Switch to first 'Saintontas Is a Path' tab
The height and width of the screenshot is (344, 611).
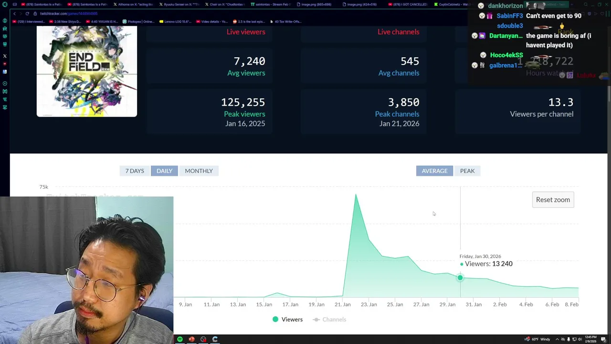[41, 4]
